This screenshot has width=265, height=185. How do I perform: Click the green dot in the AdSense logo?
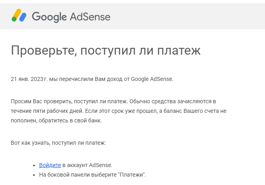pyautogui.click(x=14, y=19)
